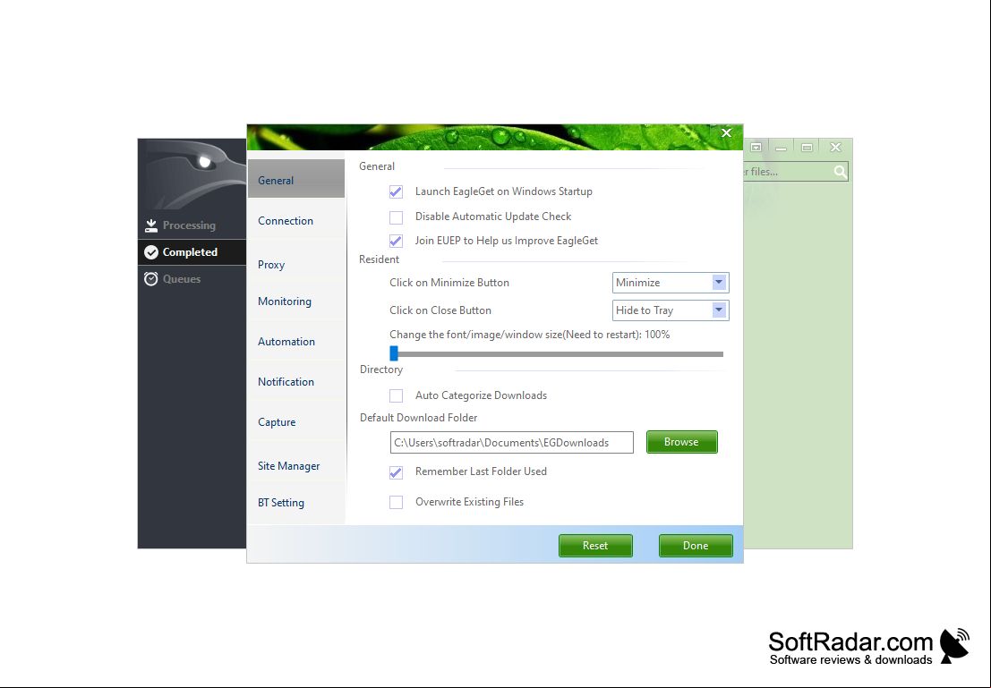Close the settings dialog with the X
The width and height of the screenshot is (991, 688).
click(x=726, y=132)
